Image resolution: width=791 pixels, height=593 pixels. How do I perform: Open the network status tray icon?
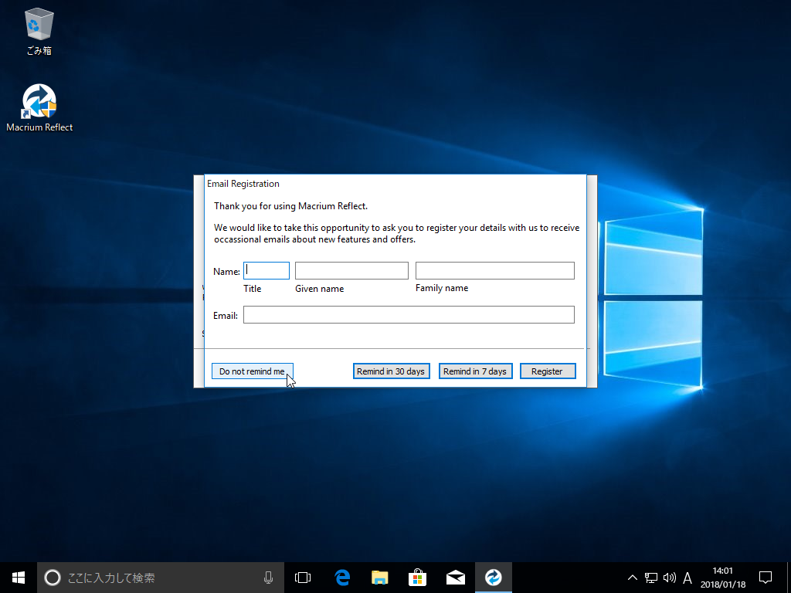tap(650, 578)
